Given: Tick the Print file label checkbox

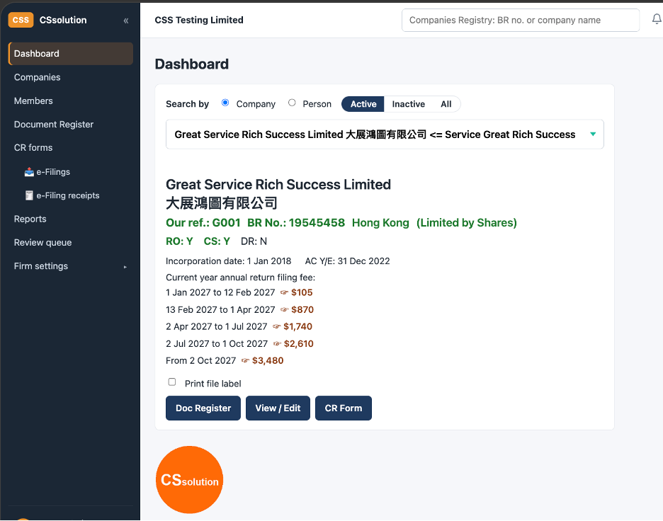Looking at the screenshot, I should coord(172,382).
